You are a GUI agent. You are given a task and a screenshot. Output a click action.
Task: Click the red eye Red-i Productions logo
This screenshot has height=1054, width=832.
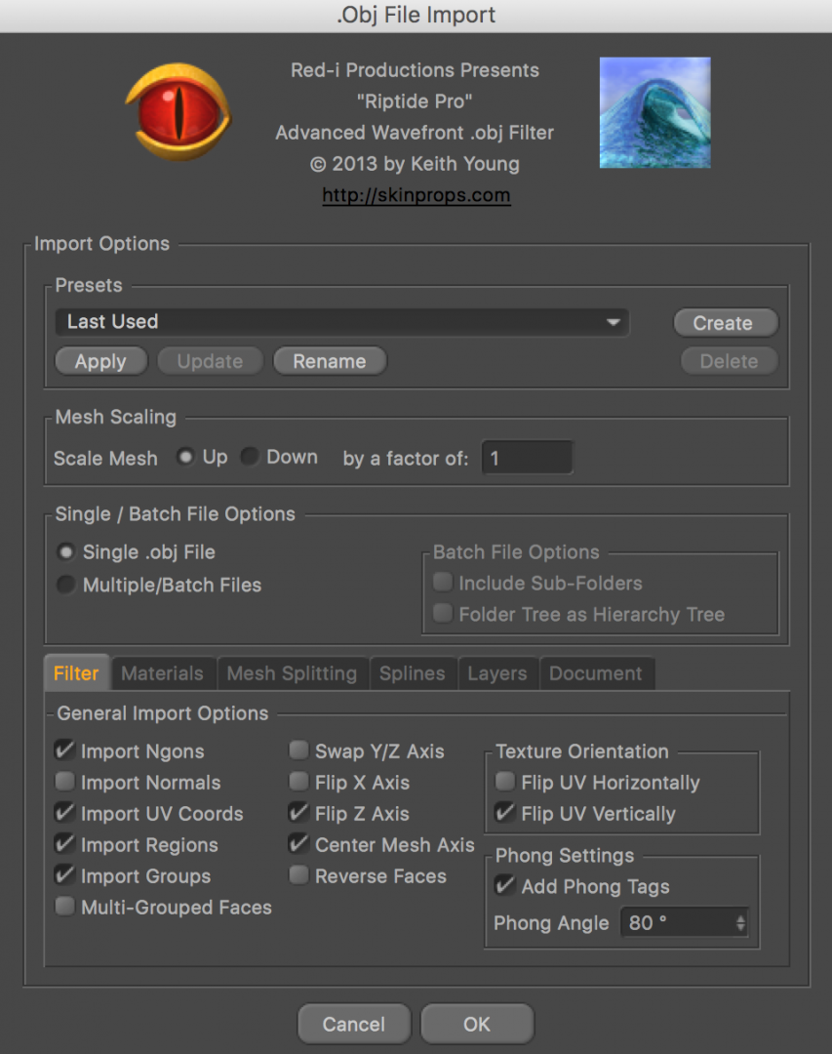[x=178, y=111]
